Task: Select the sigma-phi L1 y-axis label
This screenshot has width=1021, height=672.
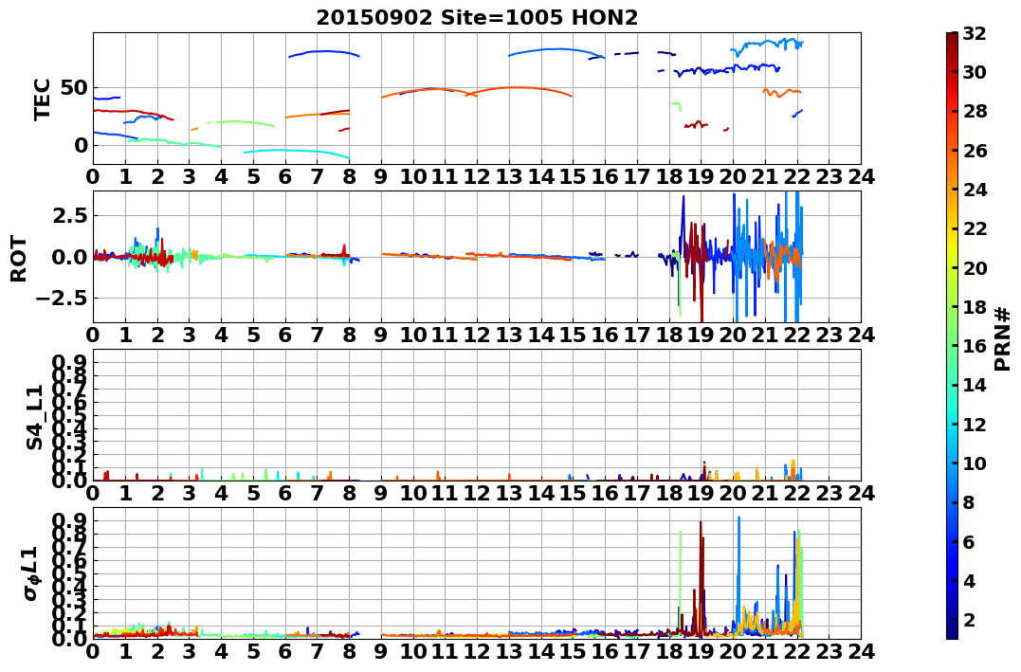Action: [30, 573]
